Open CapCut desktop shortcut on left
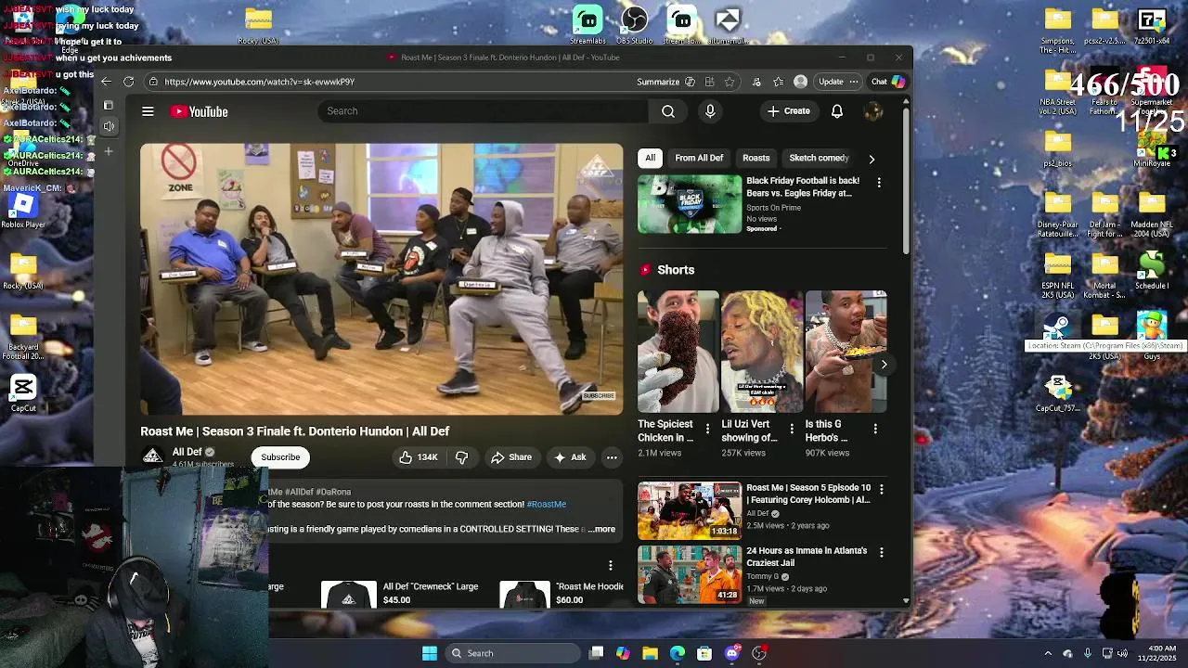 23,393
